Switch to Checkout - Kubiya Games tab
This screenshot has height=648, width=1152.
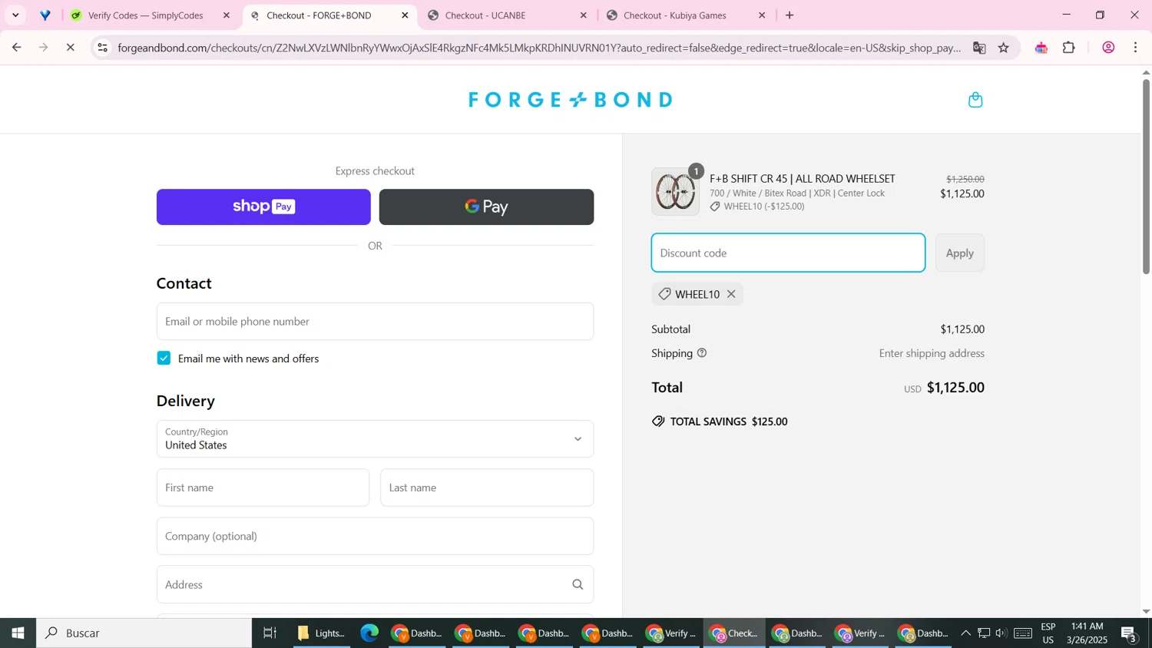686,15
